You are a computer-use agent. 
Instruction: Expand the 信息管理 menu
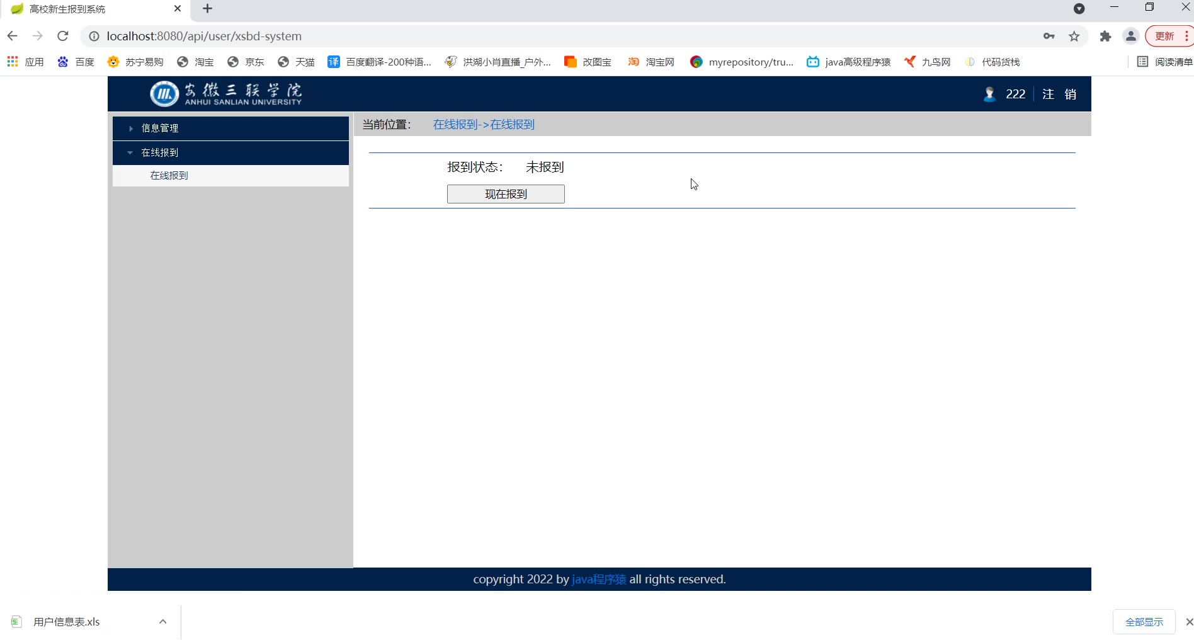[230, 129]
